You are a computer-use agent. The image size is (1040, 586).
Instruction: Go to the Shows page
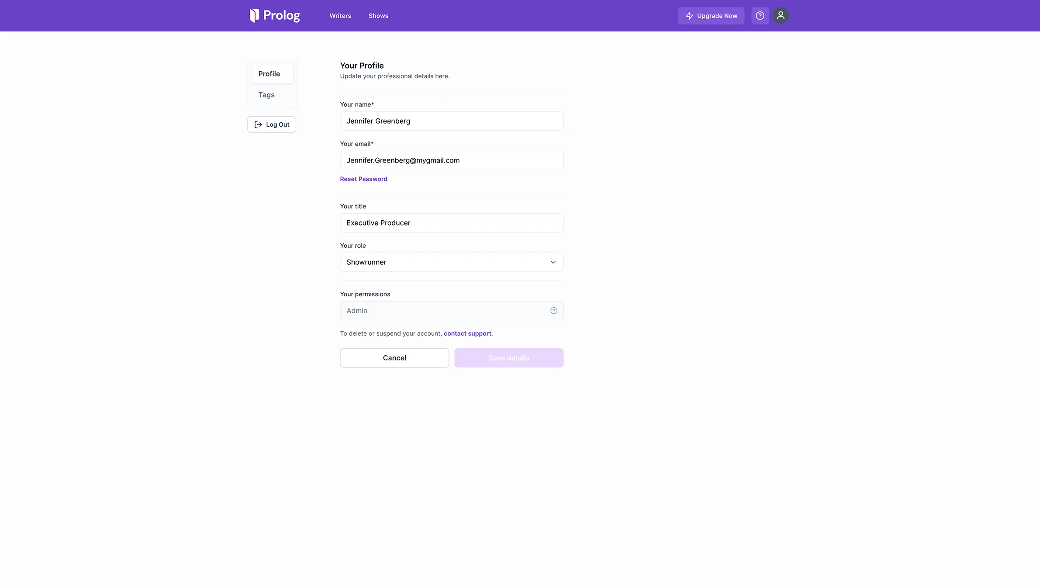pyautogui.click(x=378, y=16)
